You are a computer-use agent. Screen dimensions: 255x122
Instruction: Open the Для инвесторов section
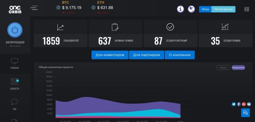point(110,55)
